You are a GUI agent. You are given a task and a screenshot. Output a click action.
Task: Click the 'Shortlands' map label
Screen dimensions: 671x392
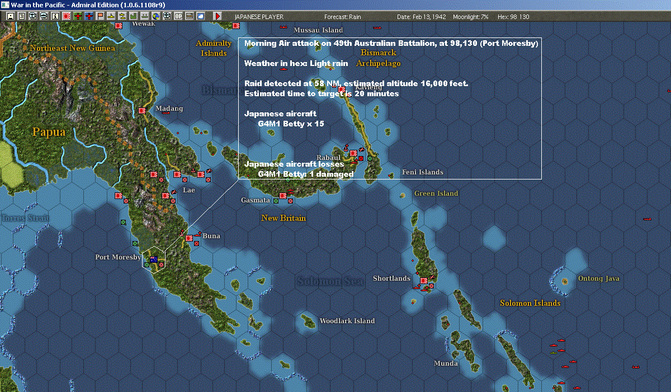[391, 278]
